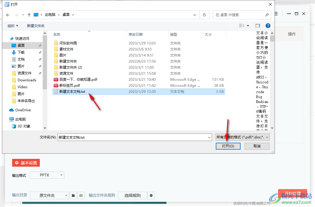Viewport: 315px width, 207px height.
Task: Expand the PPTX output format dropdown
Action: coord(47,175)
